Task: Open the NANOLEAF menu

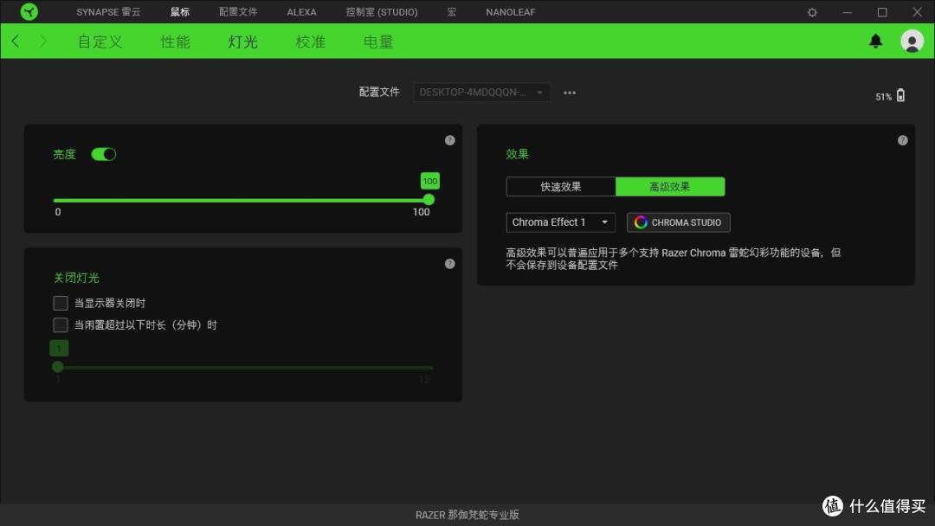Action: pos(511,12)
